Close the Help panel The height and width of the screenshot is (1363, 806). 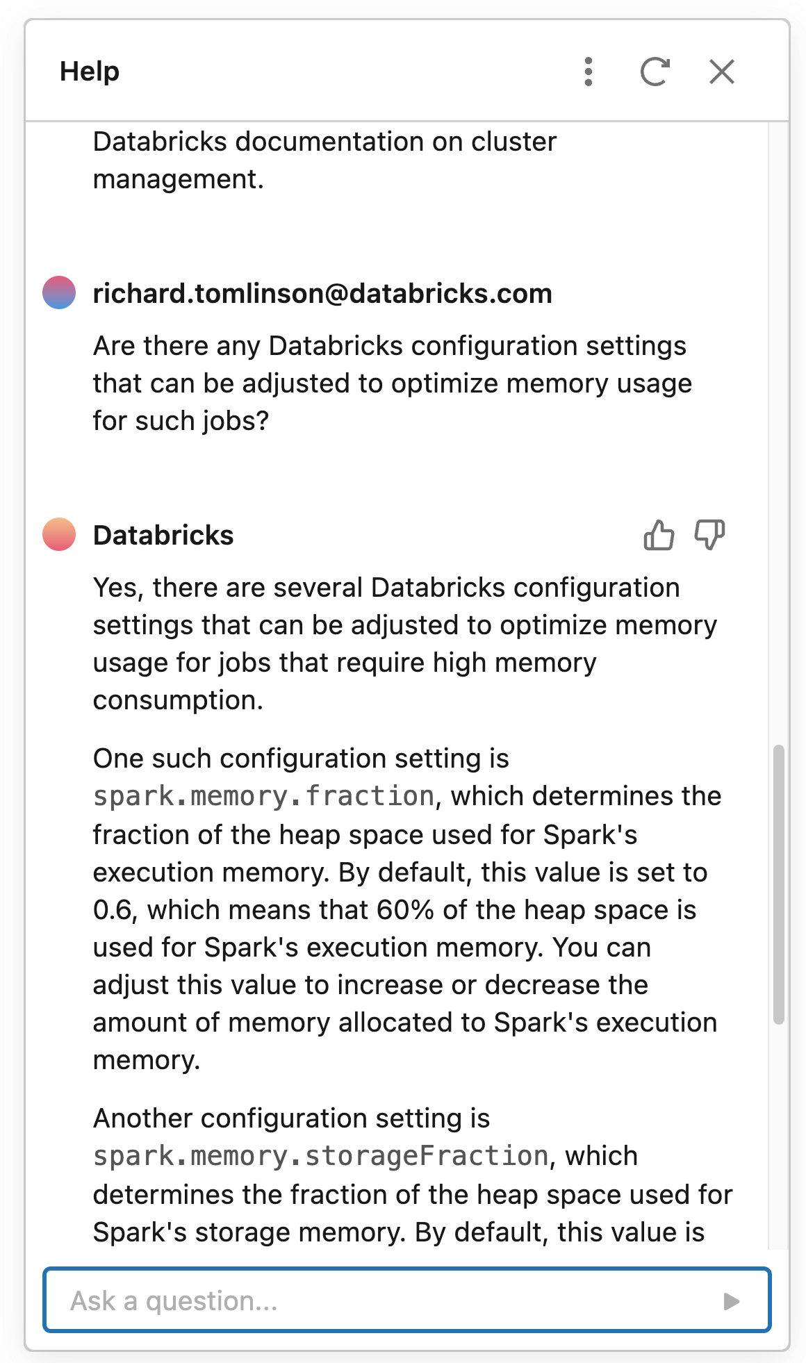(722, 72)
